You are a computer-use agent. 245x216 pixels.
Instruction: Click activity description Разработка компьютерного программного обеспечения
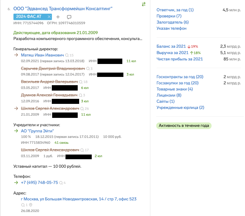coord(78,38)
